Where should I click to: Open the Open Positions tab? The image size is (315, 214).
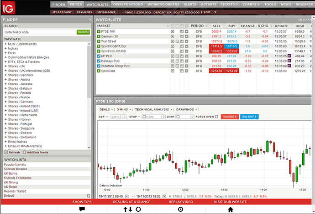click(x=128, y=4)
